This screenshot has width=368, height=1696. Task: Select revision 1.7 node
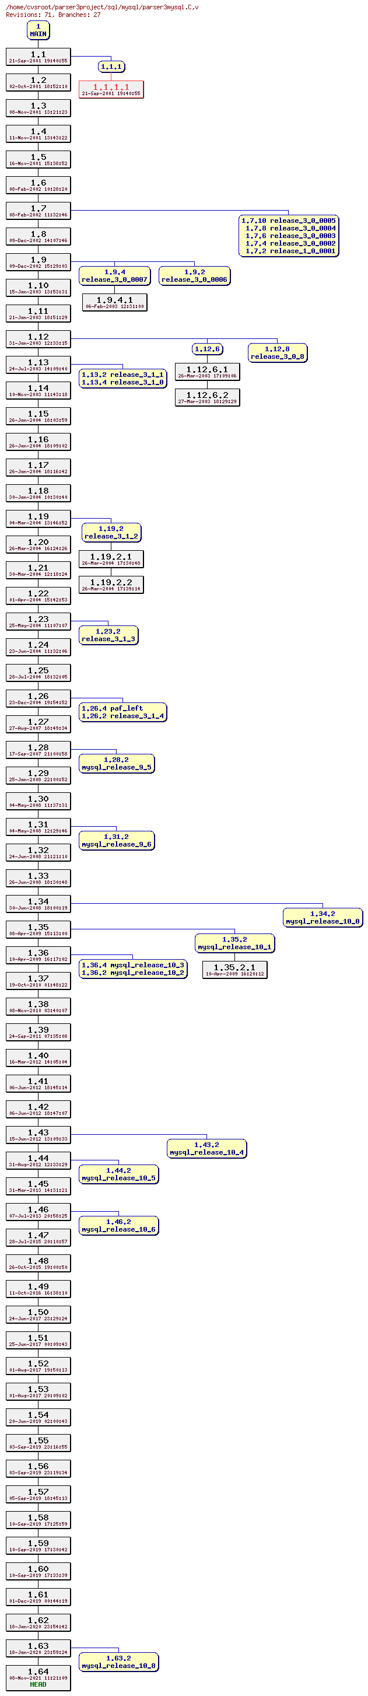point(38,211)
